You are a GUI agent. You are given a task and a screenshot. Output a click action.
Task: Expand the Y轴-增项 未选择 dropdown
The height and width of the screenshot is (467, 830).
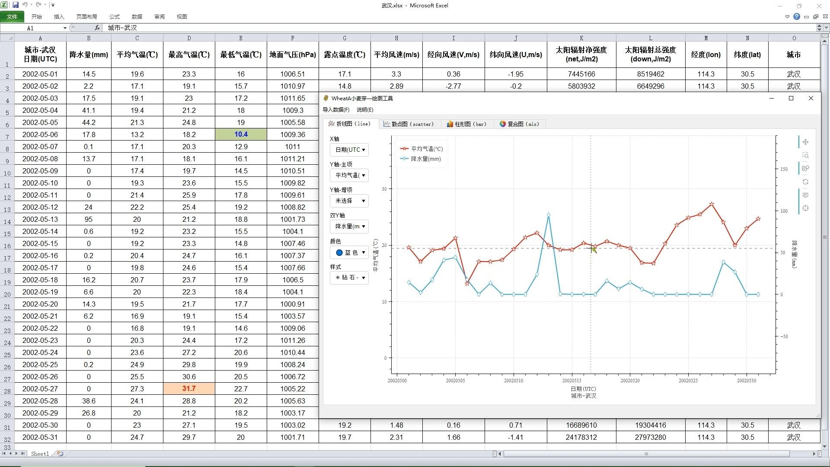tap(349, 201)
